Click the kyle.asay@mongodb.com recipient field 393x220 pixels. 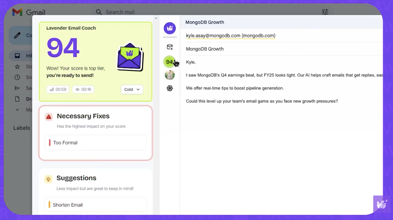click(231, 36)
